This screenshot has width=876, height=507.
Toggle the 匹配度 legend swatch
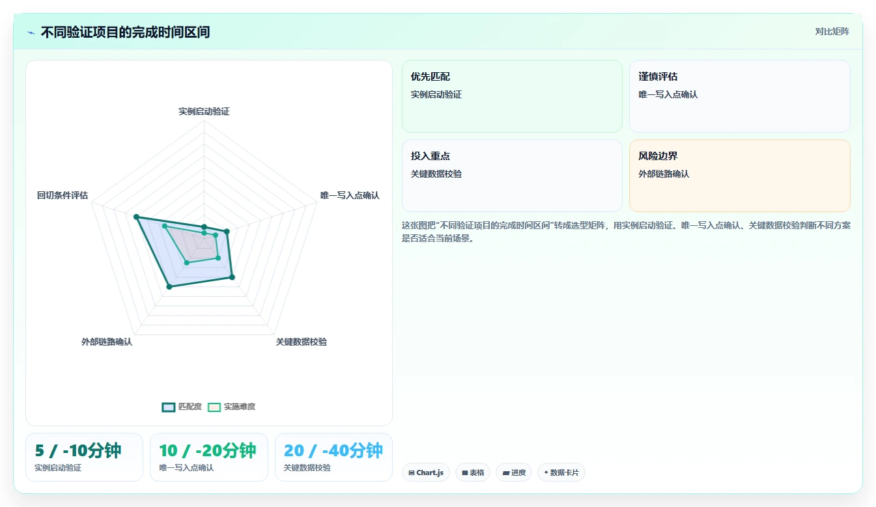pyautogui.click(x=169, y=407)
